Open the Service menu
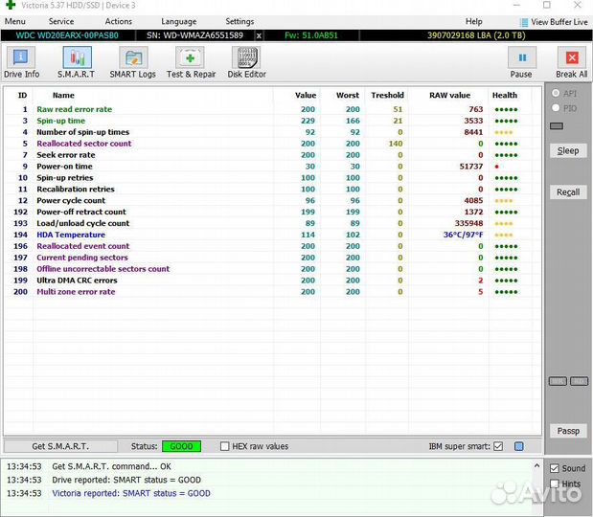The width and height of the screenshot is (593, 517). pos(61,21)
